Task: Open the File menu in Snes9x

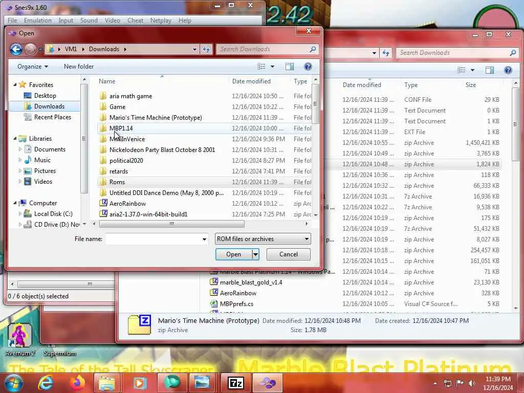Action: (12, 20)
